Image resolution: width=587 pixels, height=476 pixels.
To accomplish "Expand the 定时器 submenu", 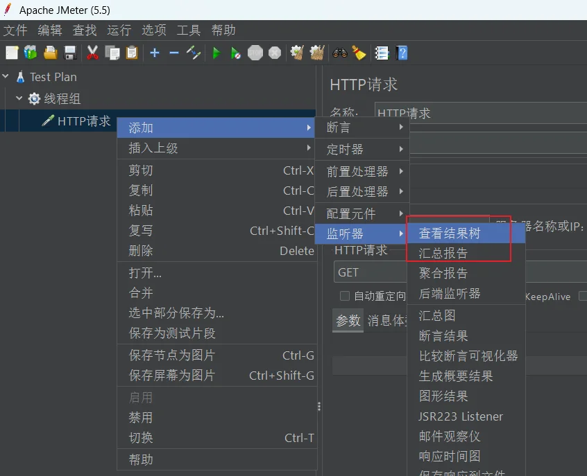I will pos(362,149).
